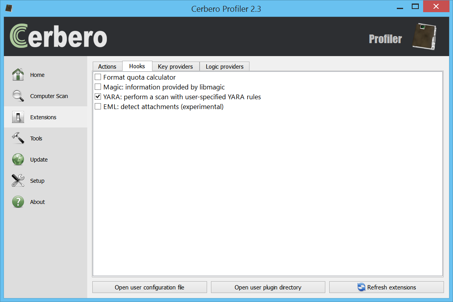Viewport: 453px width, 302px height.
Task: Go to the Home section label
Action: point(37,75)
